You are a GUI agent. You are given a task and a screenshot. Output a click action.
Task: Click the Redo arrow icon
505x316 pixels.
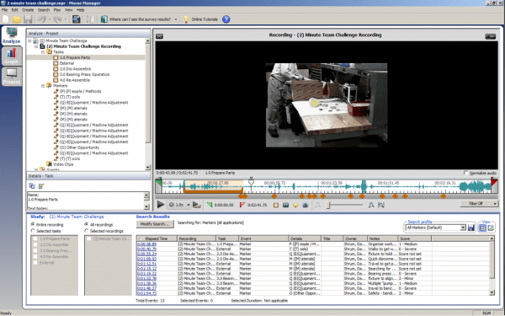pos(57,19)
